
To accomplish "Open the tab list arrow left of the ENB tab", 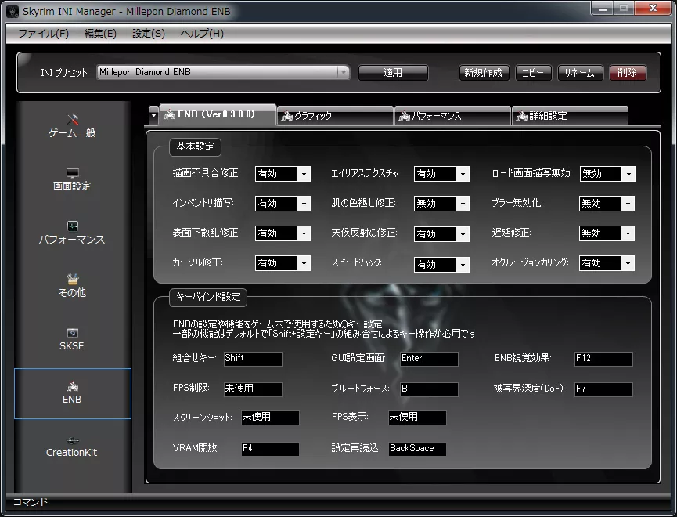I will point(153,115).
